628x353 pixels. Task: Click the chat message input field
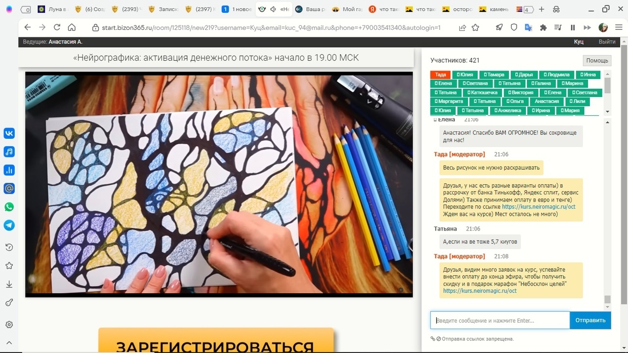click(498, 320)
